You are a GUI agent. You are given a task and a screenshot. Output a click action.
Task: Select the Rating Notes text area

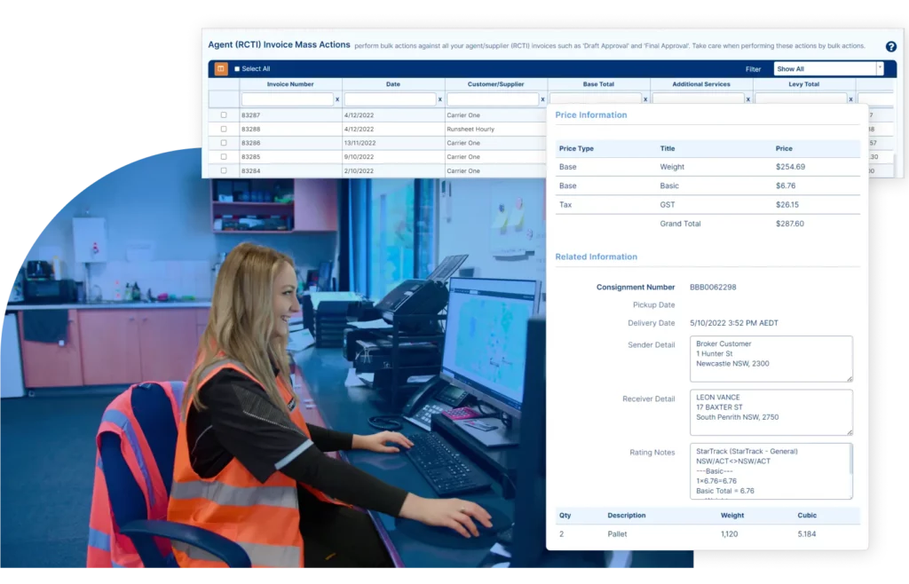(x=771, y=470)
